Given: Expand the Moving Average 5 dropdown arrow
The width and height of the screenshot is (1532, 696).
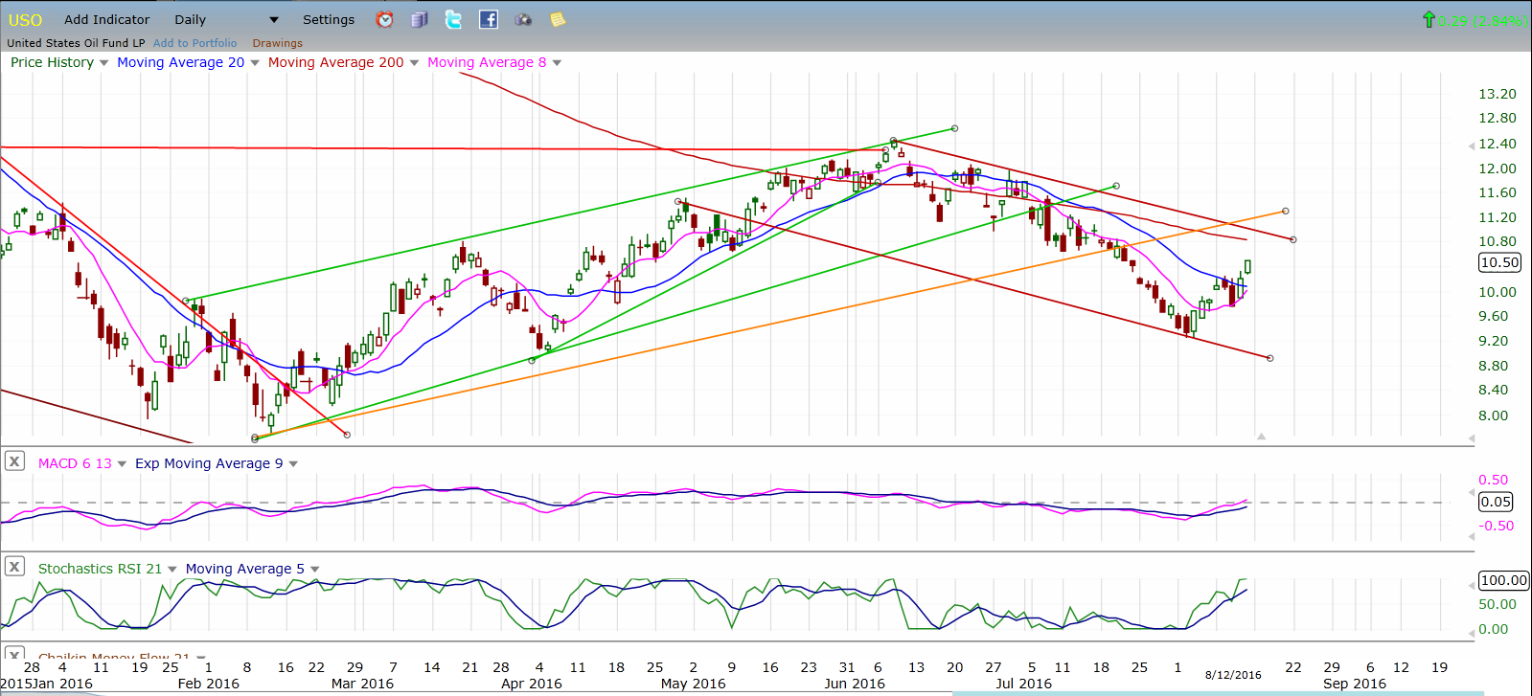Looking at the screenshot, I should tap(314, 570).
